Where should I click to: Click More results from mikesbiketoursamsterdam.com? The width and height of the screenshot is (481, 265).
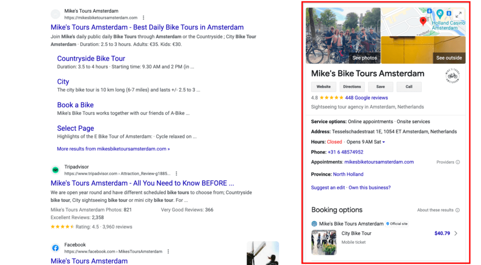(113, 149)
